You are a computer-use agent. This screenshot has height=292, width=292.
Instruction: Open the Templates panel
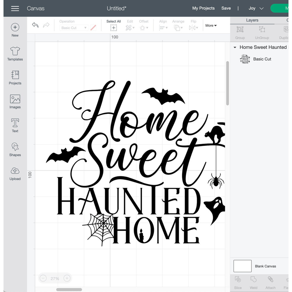click(x=15, y=54)
